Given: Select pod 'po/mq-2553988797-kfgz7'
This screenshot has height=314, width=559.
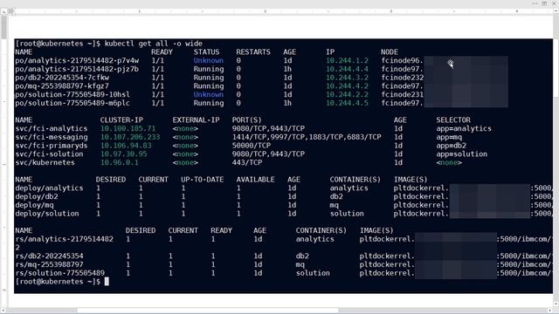Looking at the screenshot, I should [x=62, y=86].
